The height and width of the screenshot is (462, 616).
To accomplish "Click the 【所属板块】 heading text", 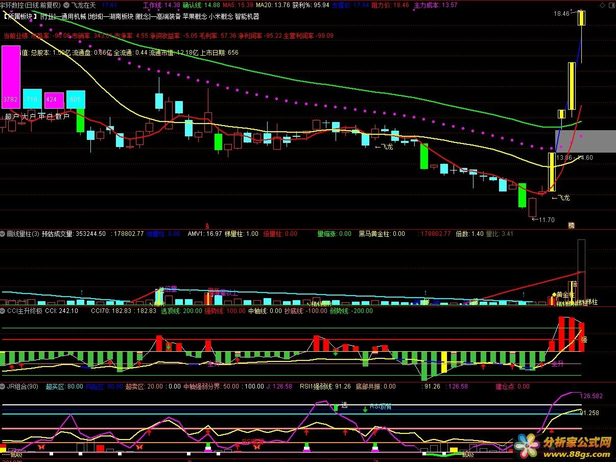I will (x=20, y=17).
